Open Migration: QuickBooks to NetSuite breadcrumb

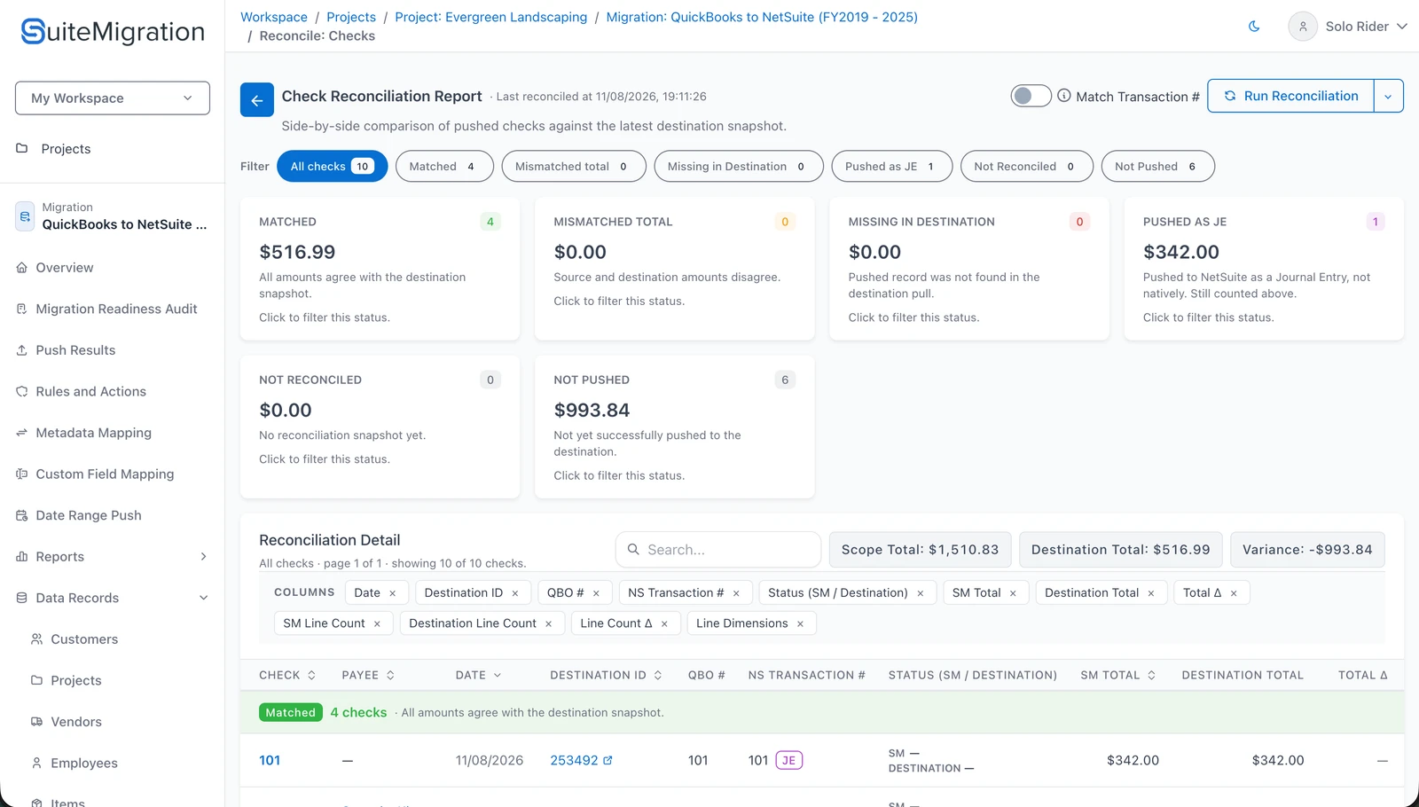coord(762,17)
